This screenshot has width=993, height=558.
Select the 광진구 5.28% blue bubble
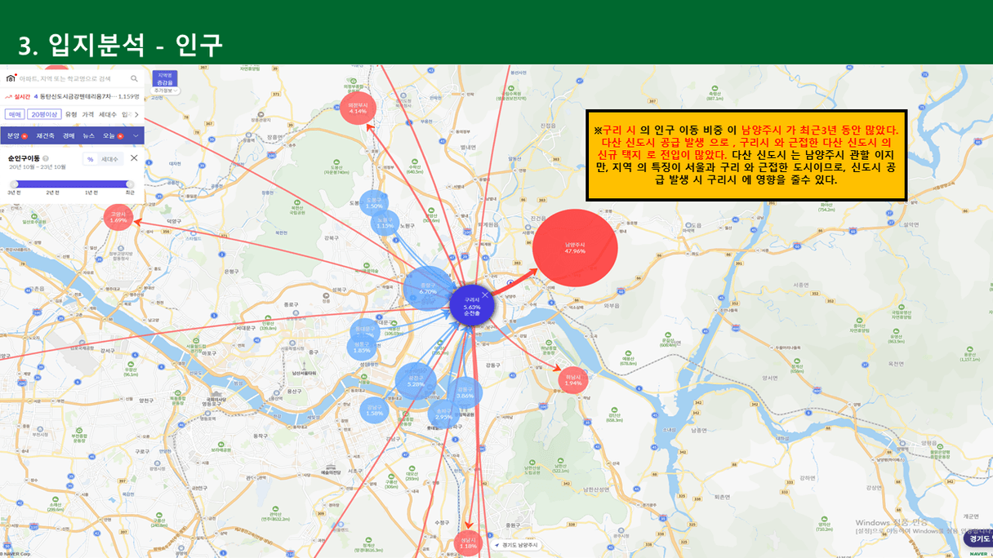point(416,382)
